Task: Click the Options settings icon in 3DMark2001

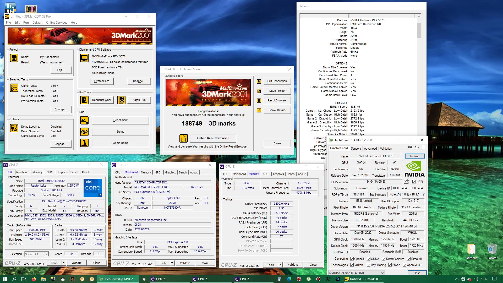Action: pyautogui.click(x=14, y=128)
